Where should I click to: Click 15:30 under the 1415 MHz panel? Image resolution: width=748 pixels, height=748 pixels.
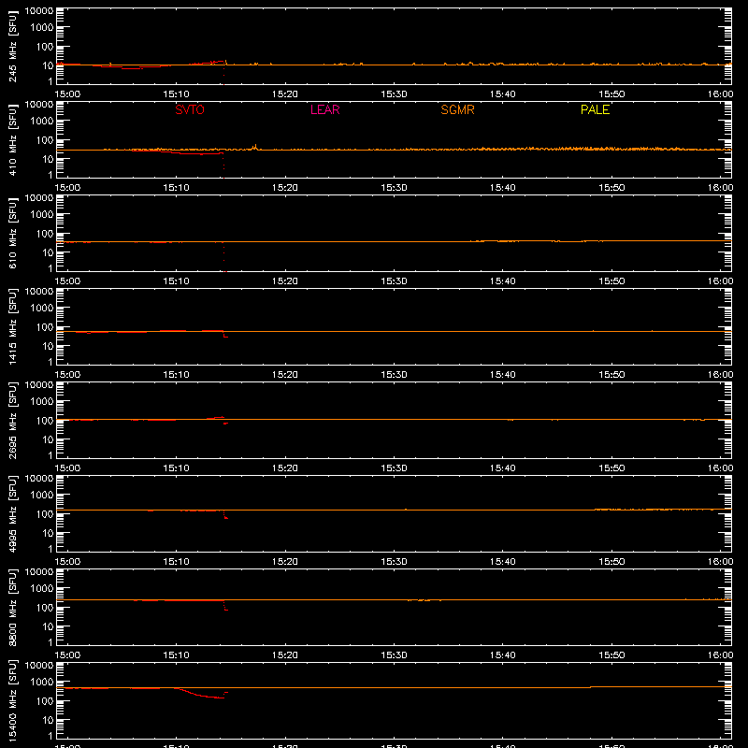(394, 375)
